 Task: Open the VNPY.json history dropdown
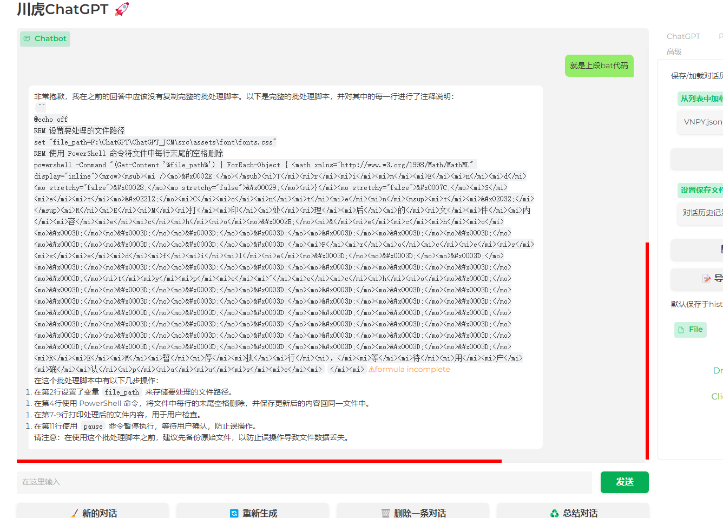pos(700,122)
